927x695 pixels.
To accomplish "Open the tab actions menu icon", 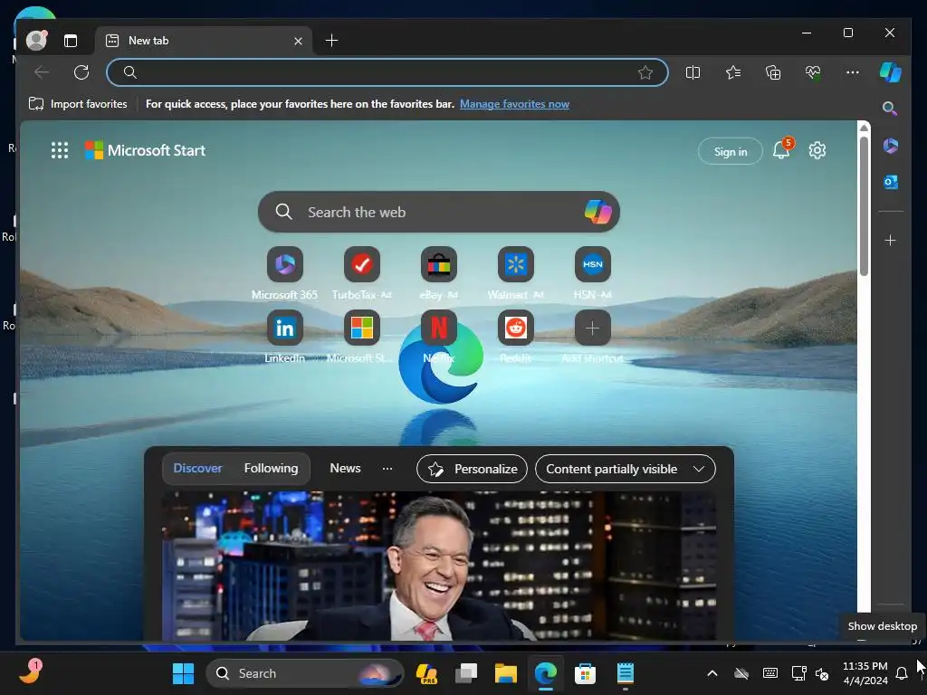I will point(71,40).
